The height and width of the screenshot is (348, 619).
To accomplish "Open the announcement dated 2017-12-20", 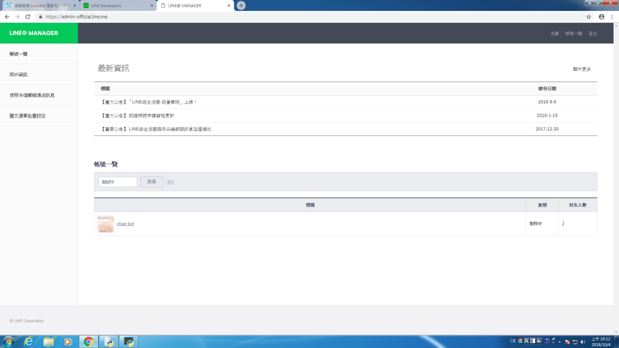I will (156, 129).
